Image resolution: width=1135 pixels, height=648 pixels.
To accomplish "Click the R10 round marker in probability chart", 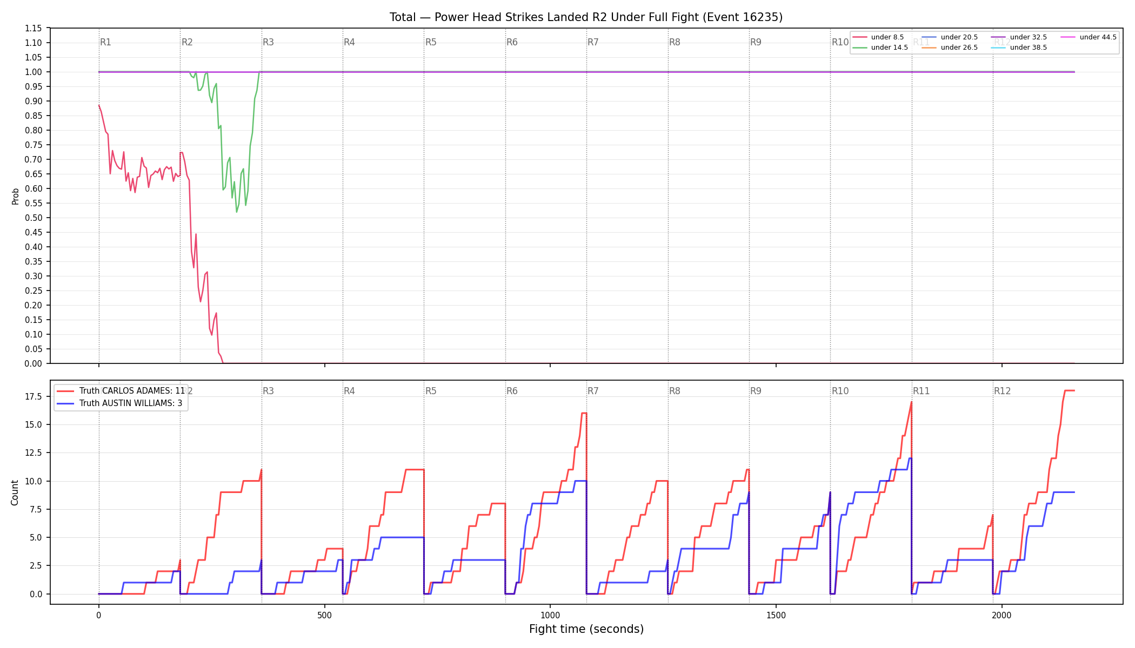I will [840, 42].
